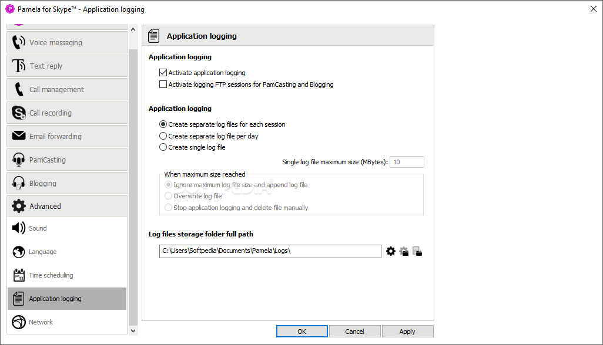This screenshot has width=603, height=345.
Task: Click the Network globe icon
Action: click(18, 322)
